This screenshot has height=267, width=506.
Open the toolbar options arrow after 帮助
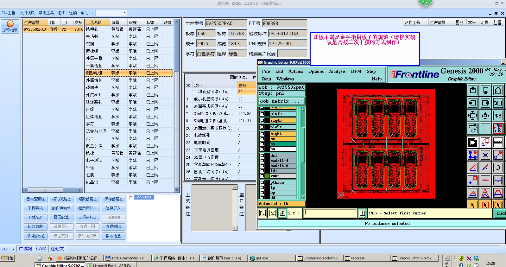click(92, 13)
